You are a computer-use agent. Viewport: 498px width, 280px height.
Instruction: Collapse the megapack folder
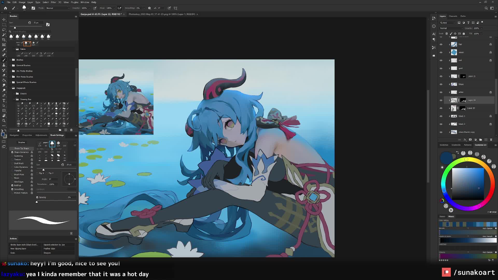(x=10, y=88)
